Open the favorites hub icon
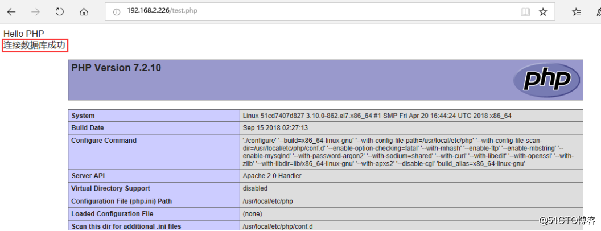The image size is (601, 231). click(x=576, y=12)
